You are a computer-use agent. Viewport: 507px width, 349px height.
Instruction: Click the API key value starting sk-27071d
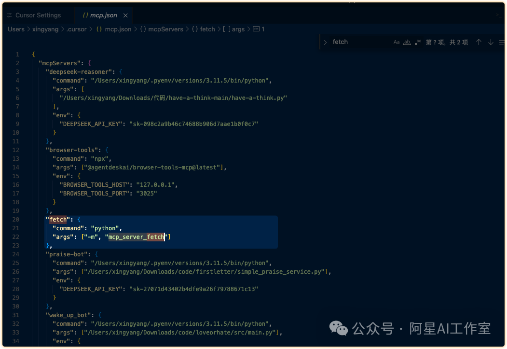[x=193, y=289]
